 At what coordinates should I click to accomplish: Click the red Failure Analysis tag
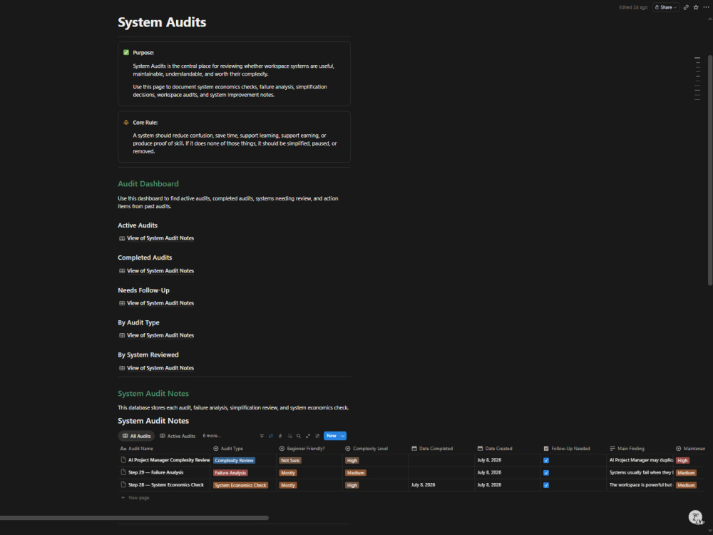[x=230, y=473]
